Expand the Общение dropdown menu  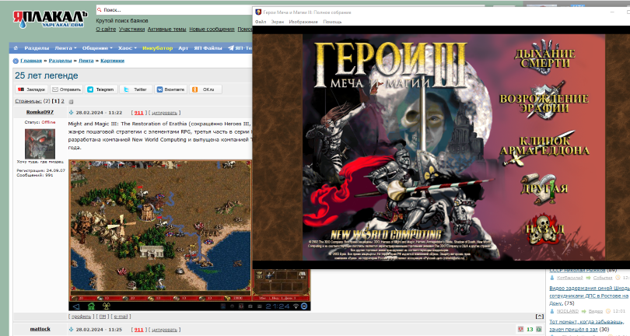coord(97,47)
